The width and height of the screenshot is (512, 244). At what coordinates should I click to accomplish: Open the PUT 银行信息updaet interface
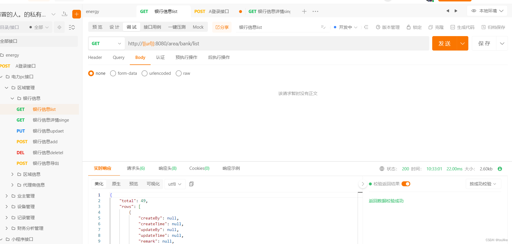[x=39, y=131]
